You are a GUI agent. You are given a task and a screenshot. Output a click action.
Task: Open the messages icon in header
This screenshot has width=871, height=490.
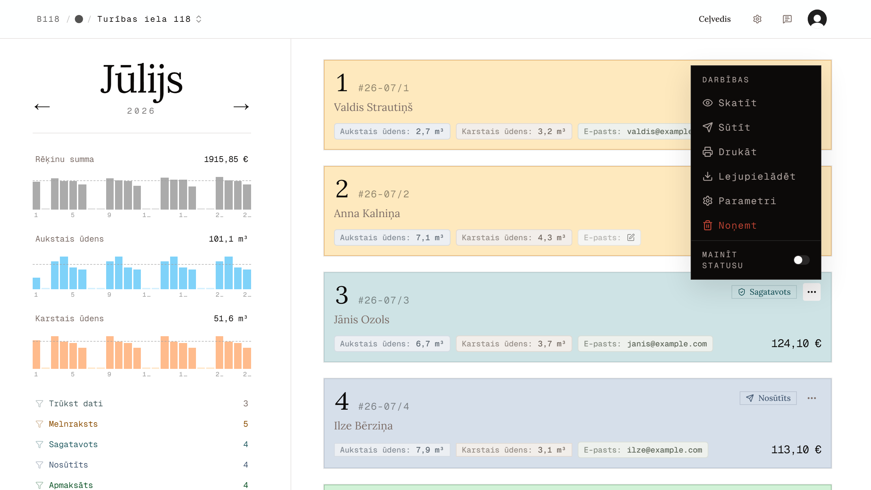pyautogui.click(x=787, y=19)
